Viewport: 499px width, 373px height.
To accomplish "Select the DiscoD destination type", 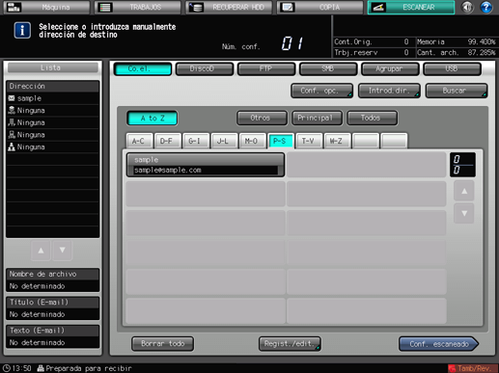I will [x=205, y=68].
